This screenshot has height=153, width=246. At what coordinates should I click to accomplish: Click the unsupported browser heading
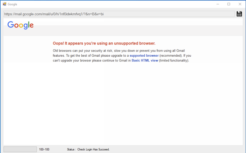104,43
